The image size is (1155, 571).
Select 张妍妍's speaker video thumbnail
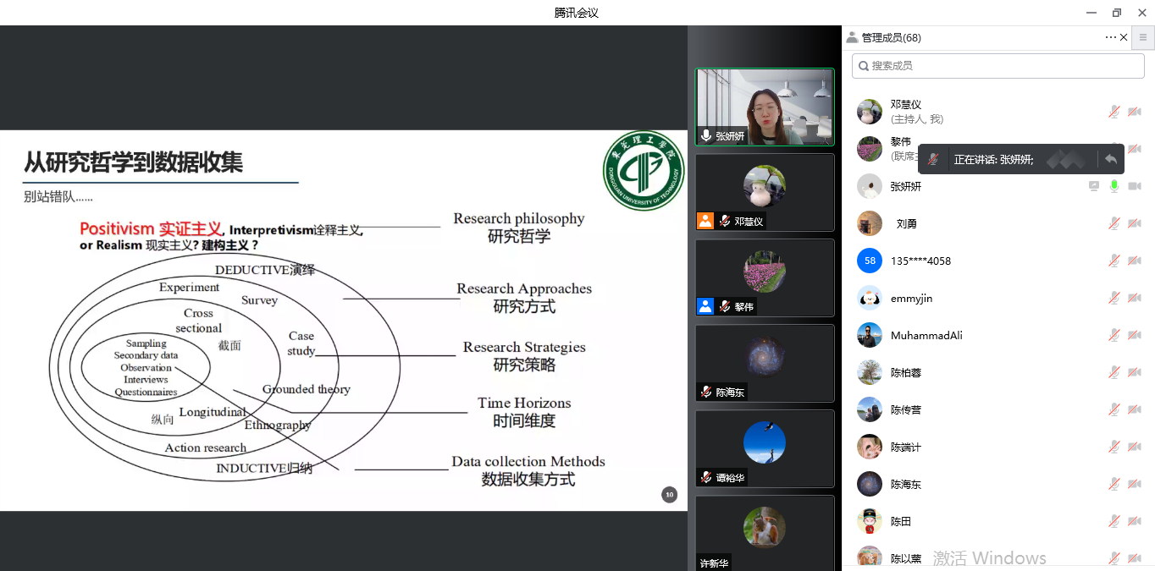765,107
